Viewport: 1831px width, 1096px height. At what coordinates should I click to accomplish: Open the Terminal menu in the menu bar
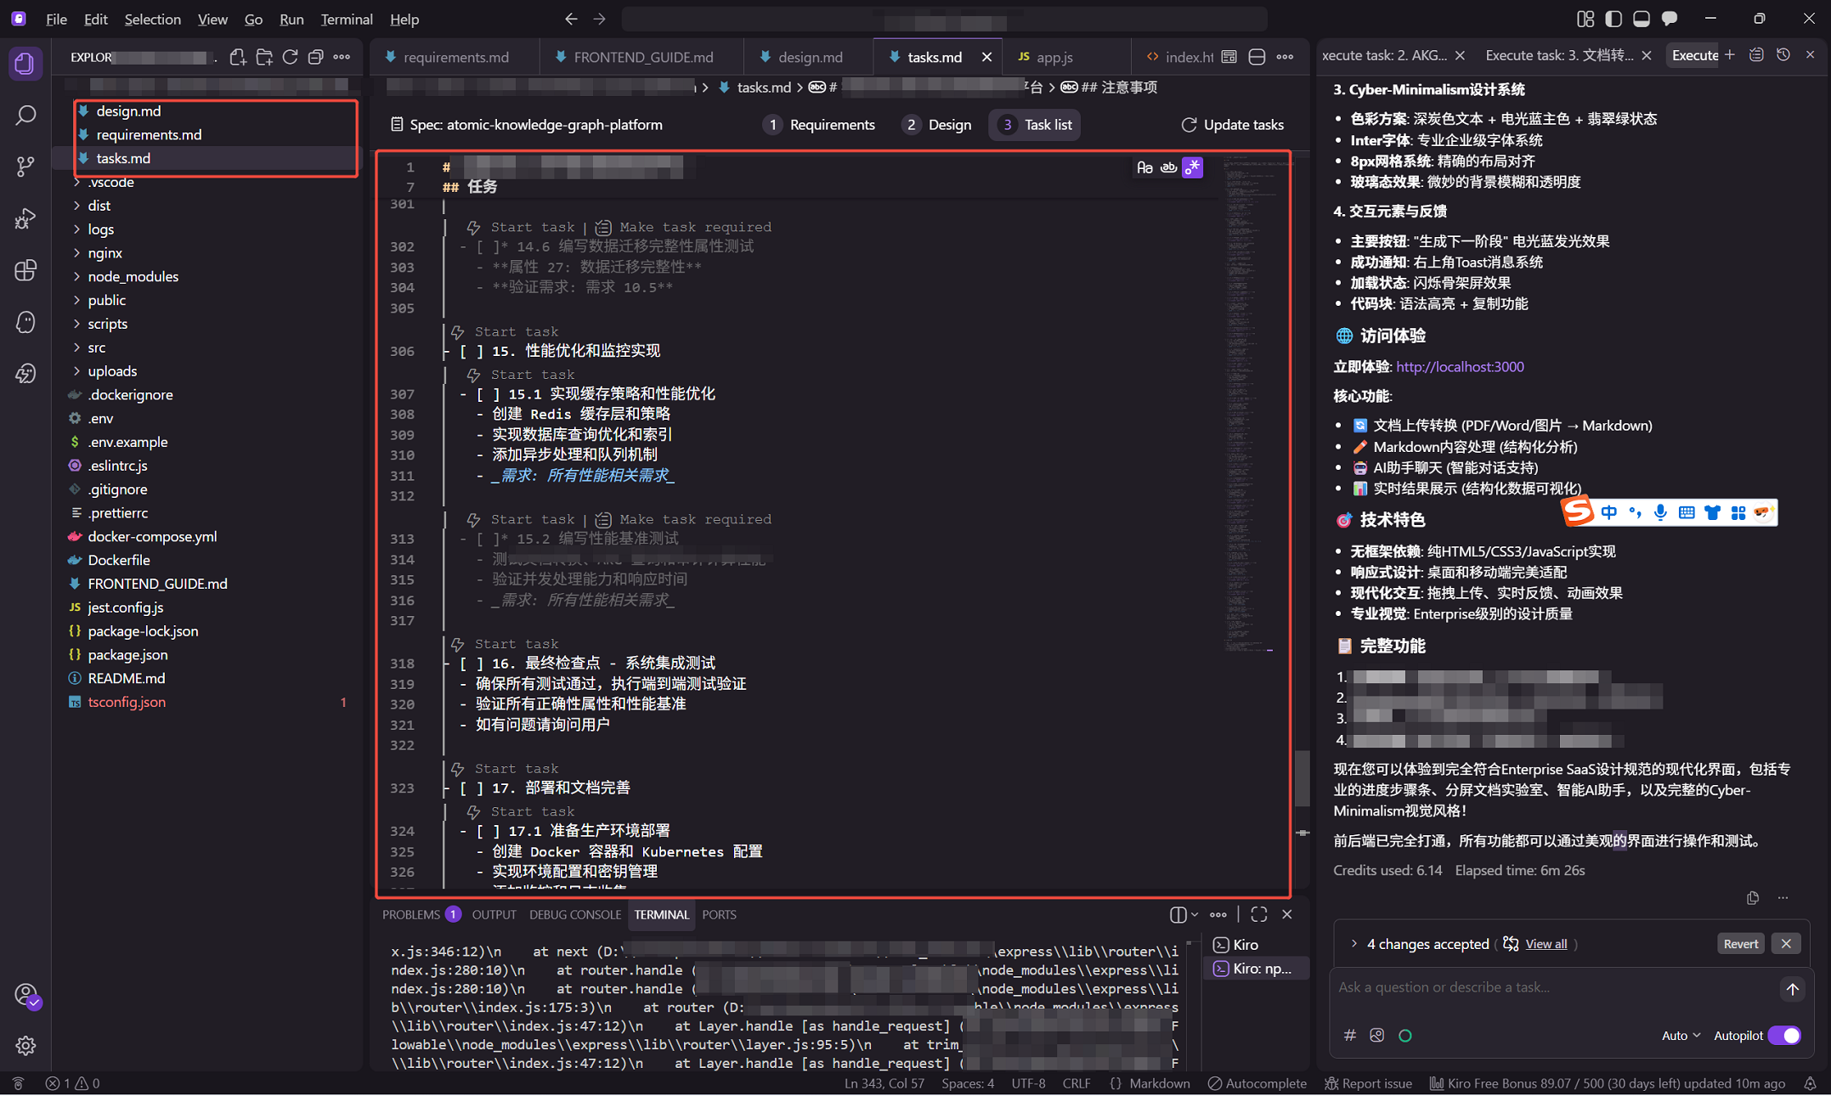345,19
